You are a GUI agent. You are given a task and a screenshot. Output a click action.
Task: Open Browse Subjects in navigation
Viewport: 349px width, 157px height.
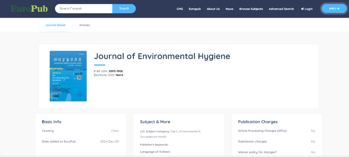coord(251,9)
